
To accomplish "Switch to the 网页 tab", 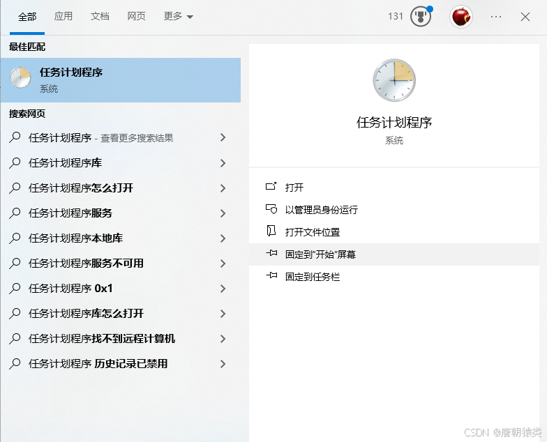I will pyautogui.click(x=136, y=17).
